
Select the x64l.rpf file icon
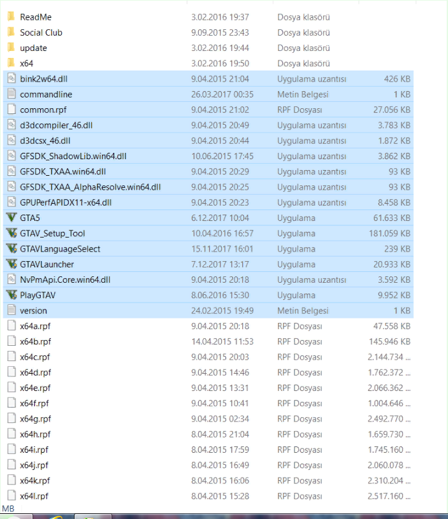[11, 495]
